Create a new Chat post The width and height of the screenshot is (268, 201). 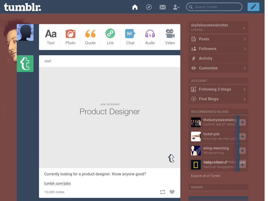(x=130, y=37)
